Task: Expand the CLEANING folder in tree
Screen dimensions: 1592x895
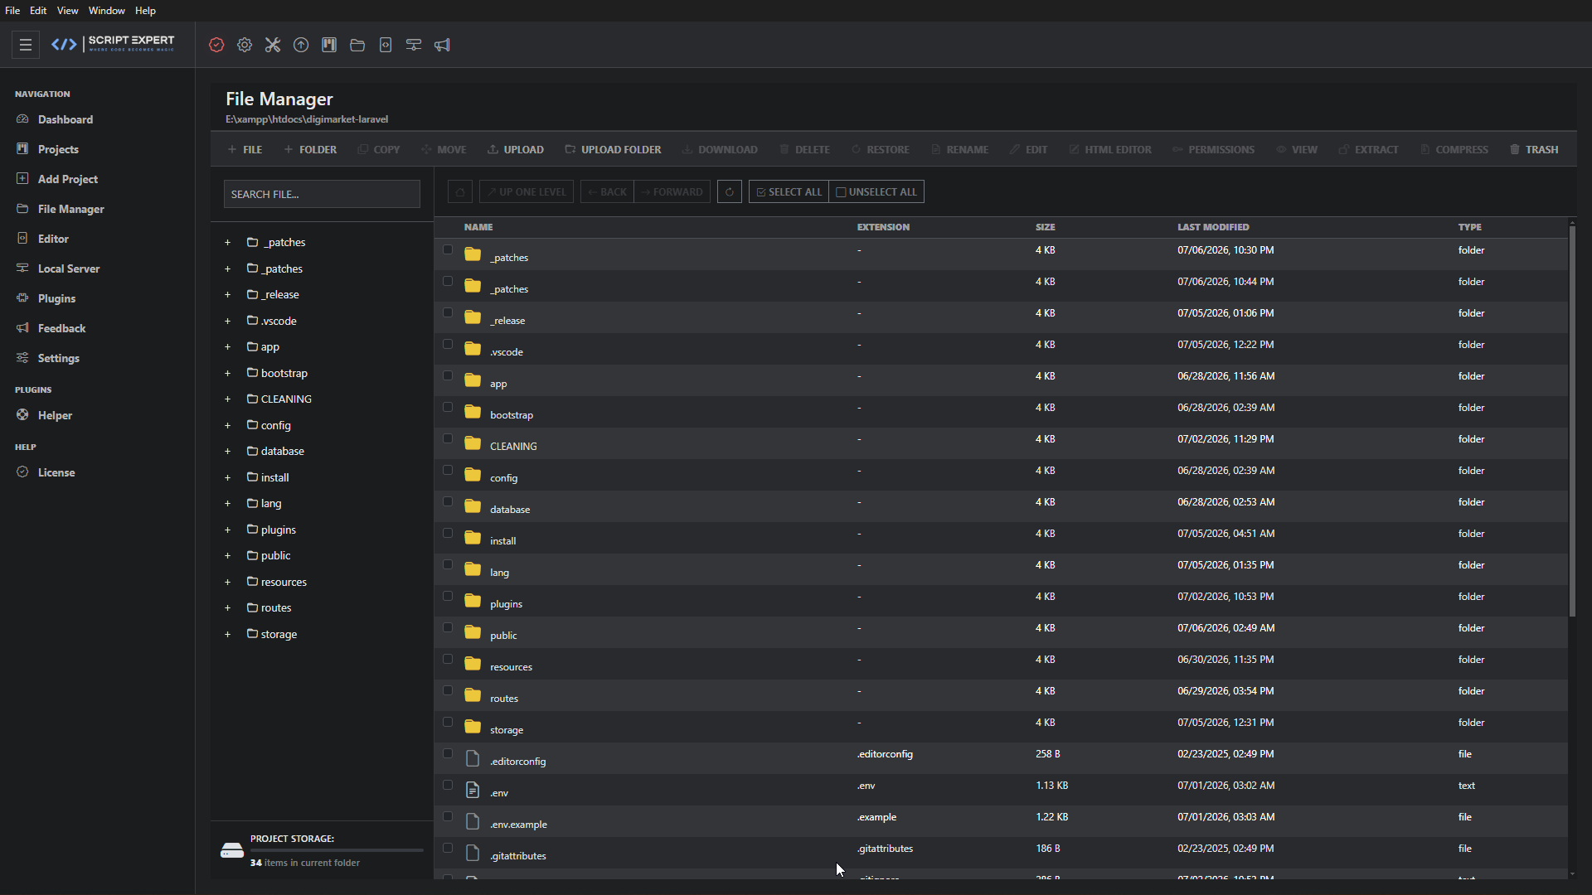Action: tap(227, 399)
